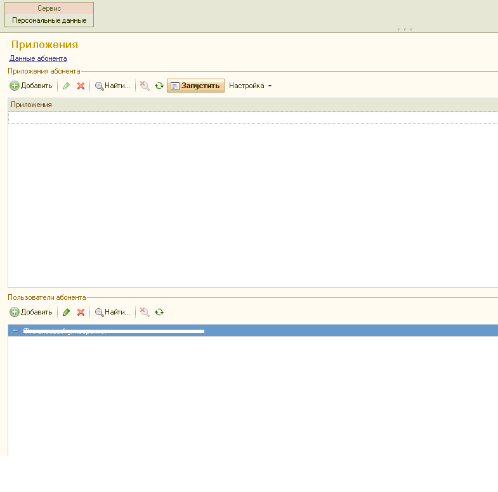Screen dimensions: 498x492
Task: Open the Сервис section header
Action: pyautogui.click(x=49, y=8)
